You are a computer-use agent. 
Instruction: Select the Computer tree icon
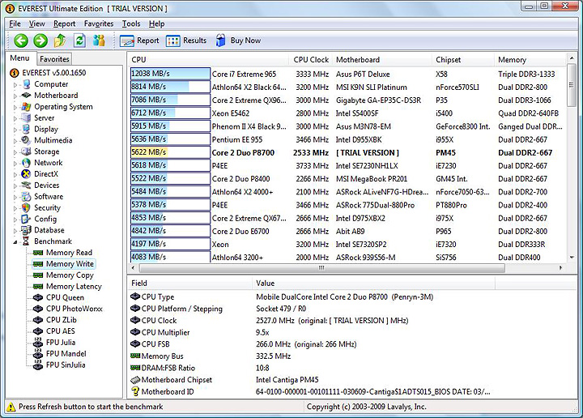[27, 84]
